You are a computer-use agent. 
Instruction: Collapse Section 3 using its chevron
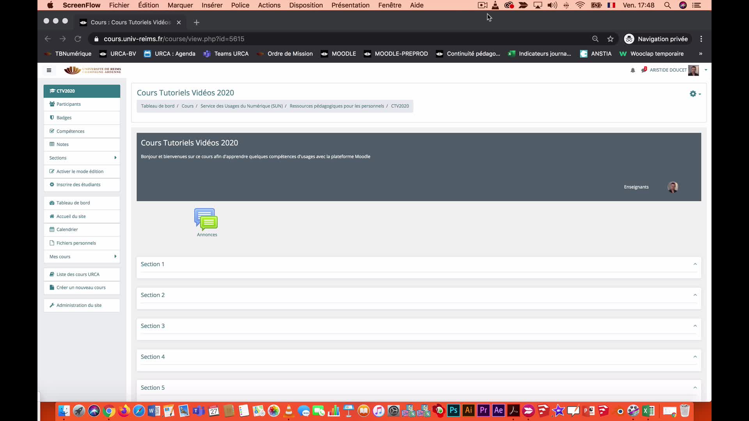pos(695,326)
